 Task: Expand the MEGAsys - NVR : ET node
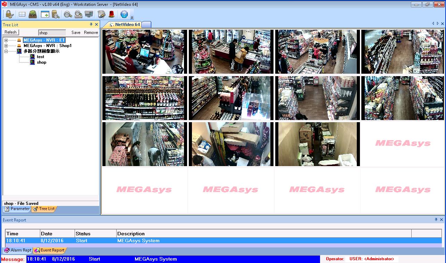[x=6, y=40]
